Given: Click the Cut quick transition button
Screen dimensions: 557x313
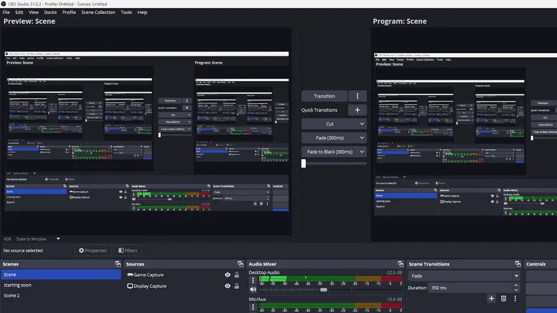Looking at the screenshot, I should click(330, 124).
